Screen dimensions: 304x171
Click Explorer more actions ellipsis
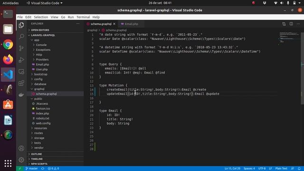[x=78, y=24]
